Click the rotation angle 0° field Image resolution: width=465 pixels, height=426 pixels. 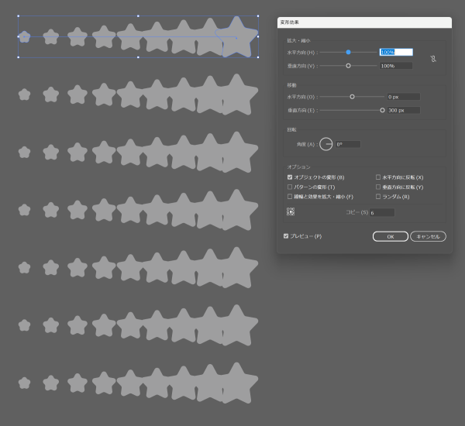[x=347, y=144]
